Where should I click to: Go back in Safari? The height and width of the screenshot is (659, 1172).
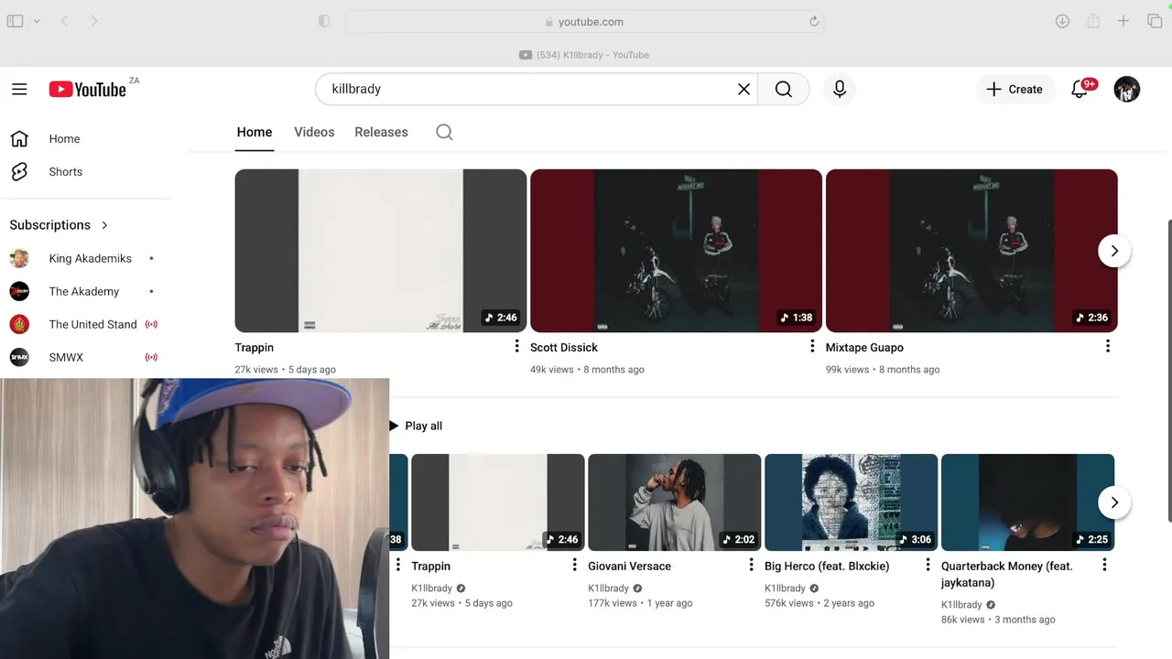coord(64,21)
